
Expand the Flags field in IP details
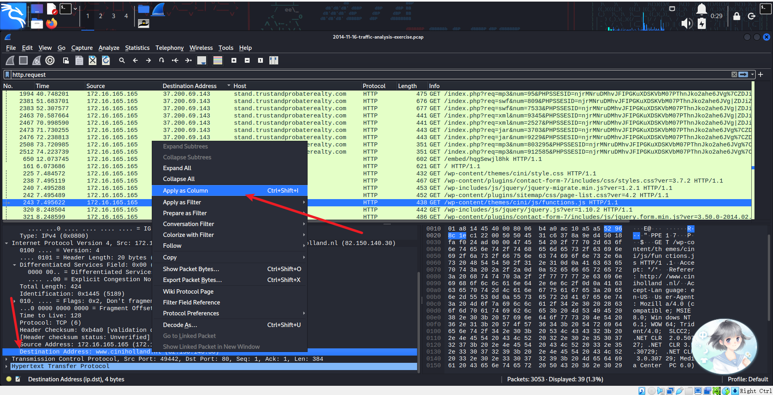pyautogui.click(x=14, y=301)
